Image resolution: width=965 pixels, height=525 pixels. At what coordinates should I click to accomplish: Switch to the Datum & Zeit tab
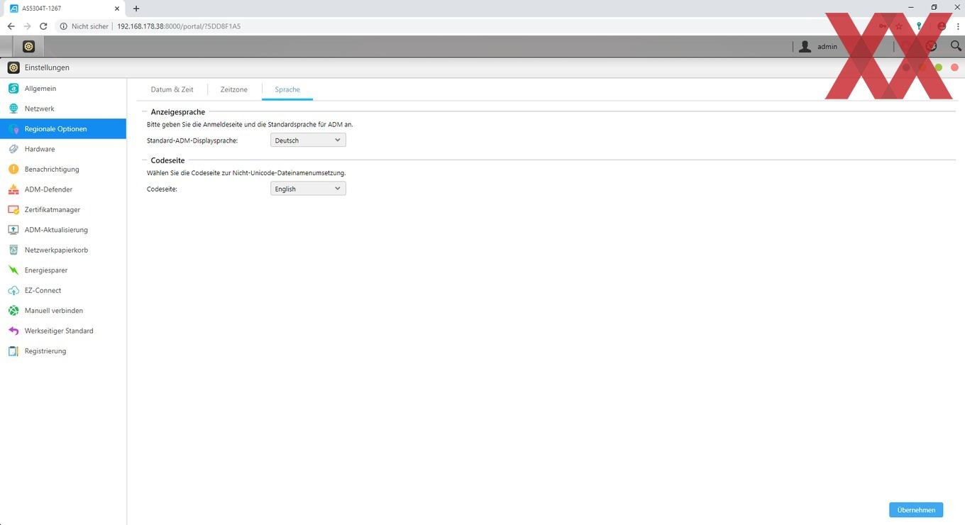click(x=172, y=89)
